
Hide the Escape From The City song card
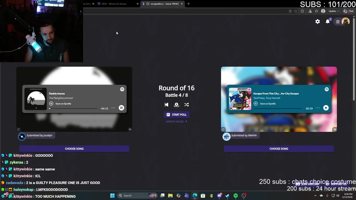[335, 129]
